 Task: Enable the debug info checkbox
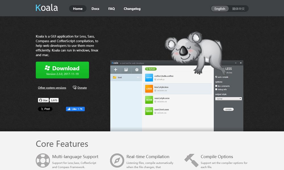[216, 89]
